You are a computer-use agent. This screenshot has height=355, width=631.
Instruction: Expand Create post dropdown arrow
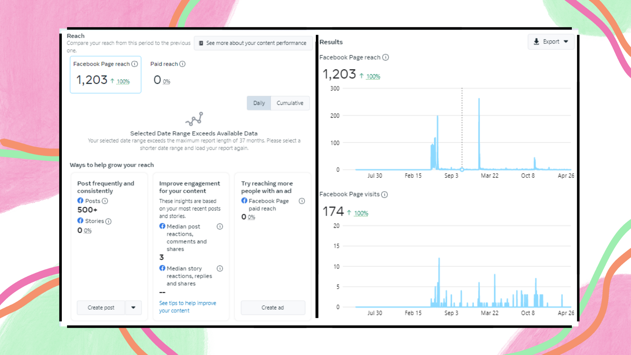(x=133, y=308)
